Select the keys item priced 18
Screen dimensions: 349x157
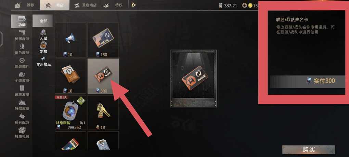click(103, 113)
